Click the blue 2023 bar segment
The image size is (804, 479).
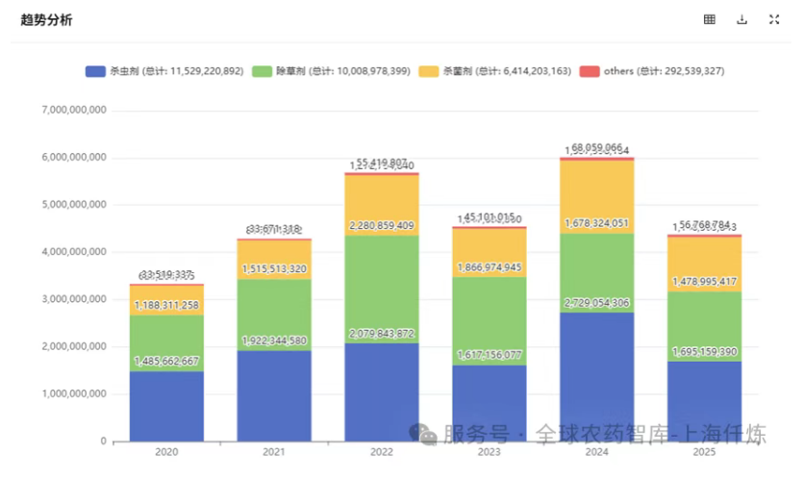point(490,404)
